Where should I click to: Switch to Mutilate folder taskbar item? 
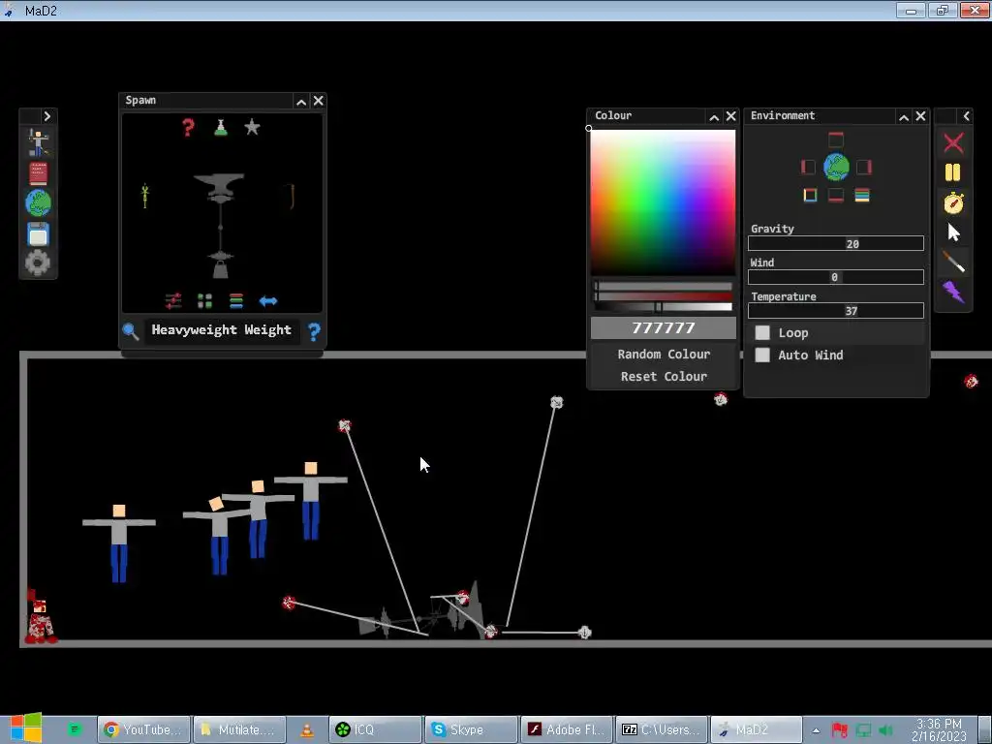point(239,729)
